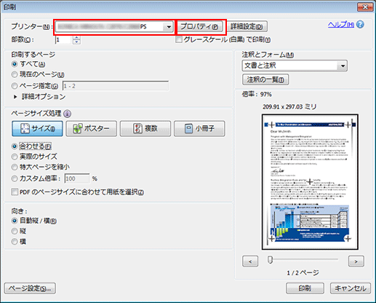Decrease copies with stepper down arrow
The image size is (376, 303).
coord(76,42)
